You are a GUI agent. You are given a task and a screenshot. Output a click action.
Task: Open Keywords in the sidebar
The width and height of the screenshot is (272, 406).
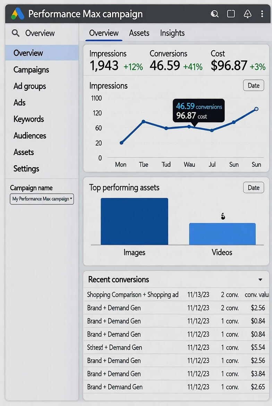pyautogui.click(x=28, y=119)
